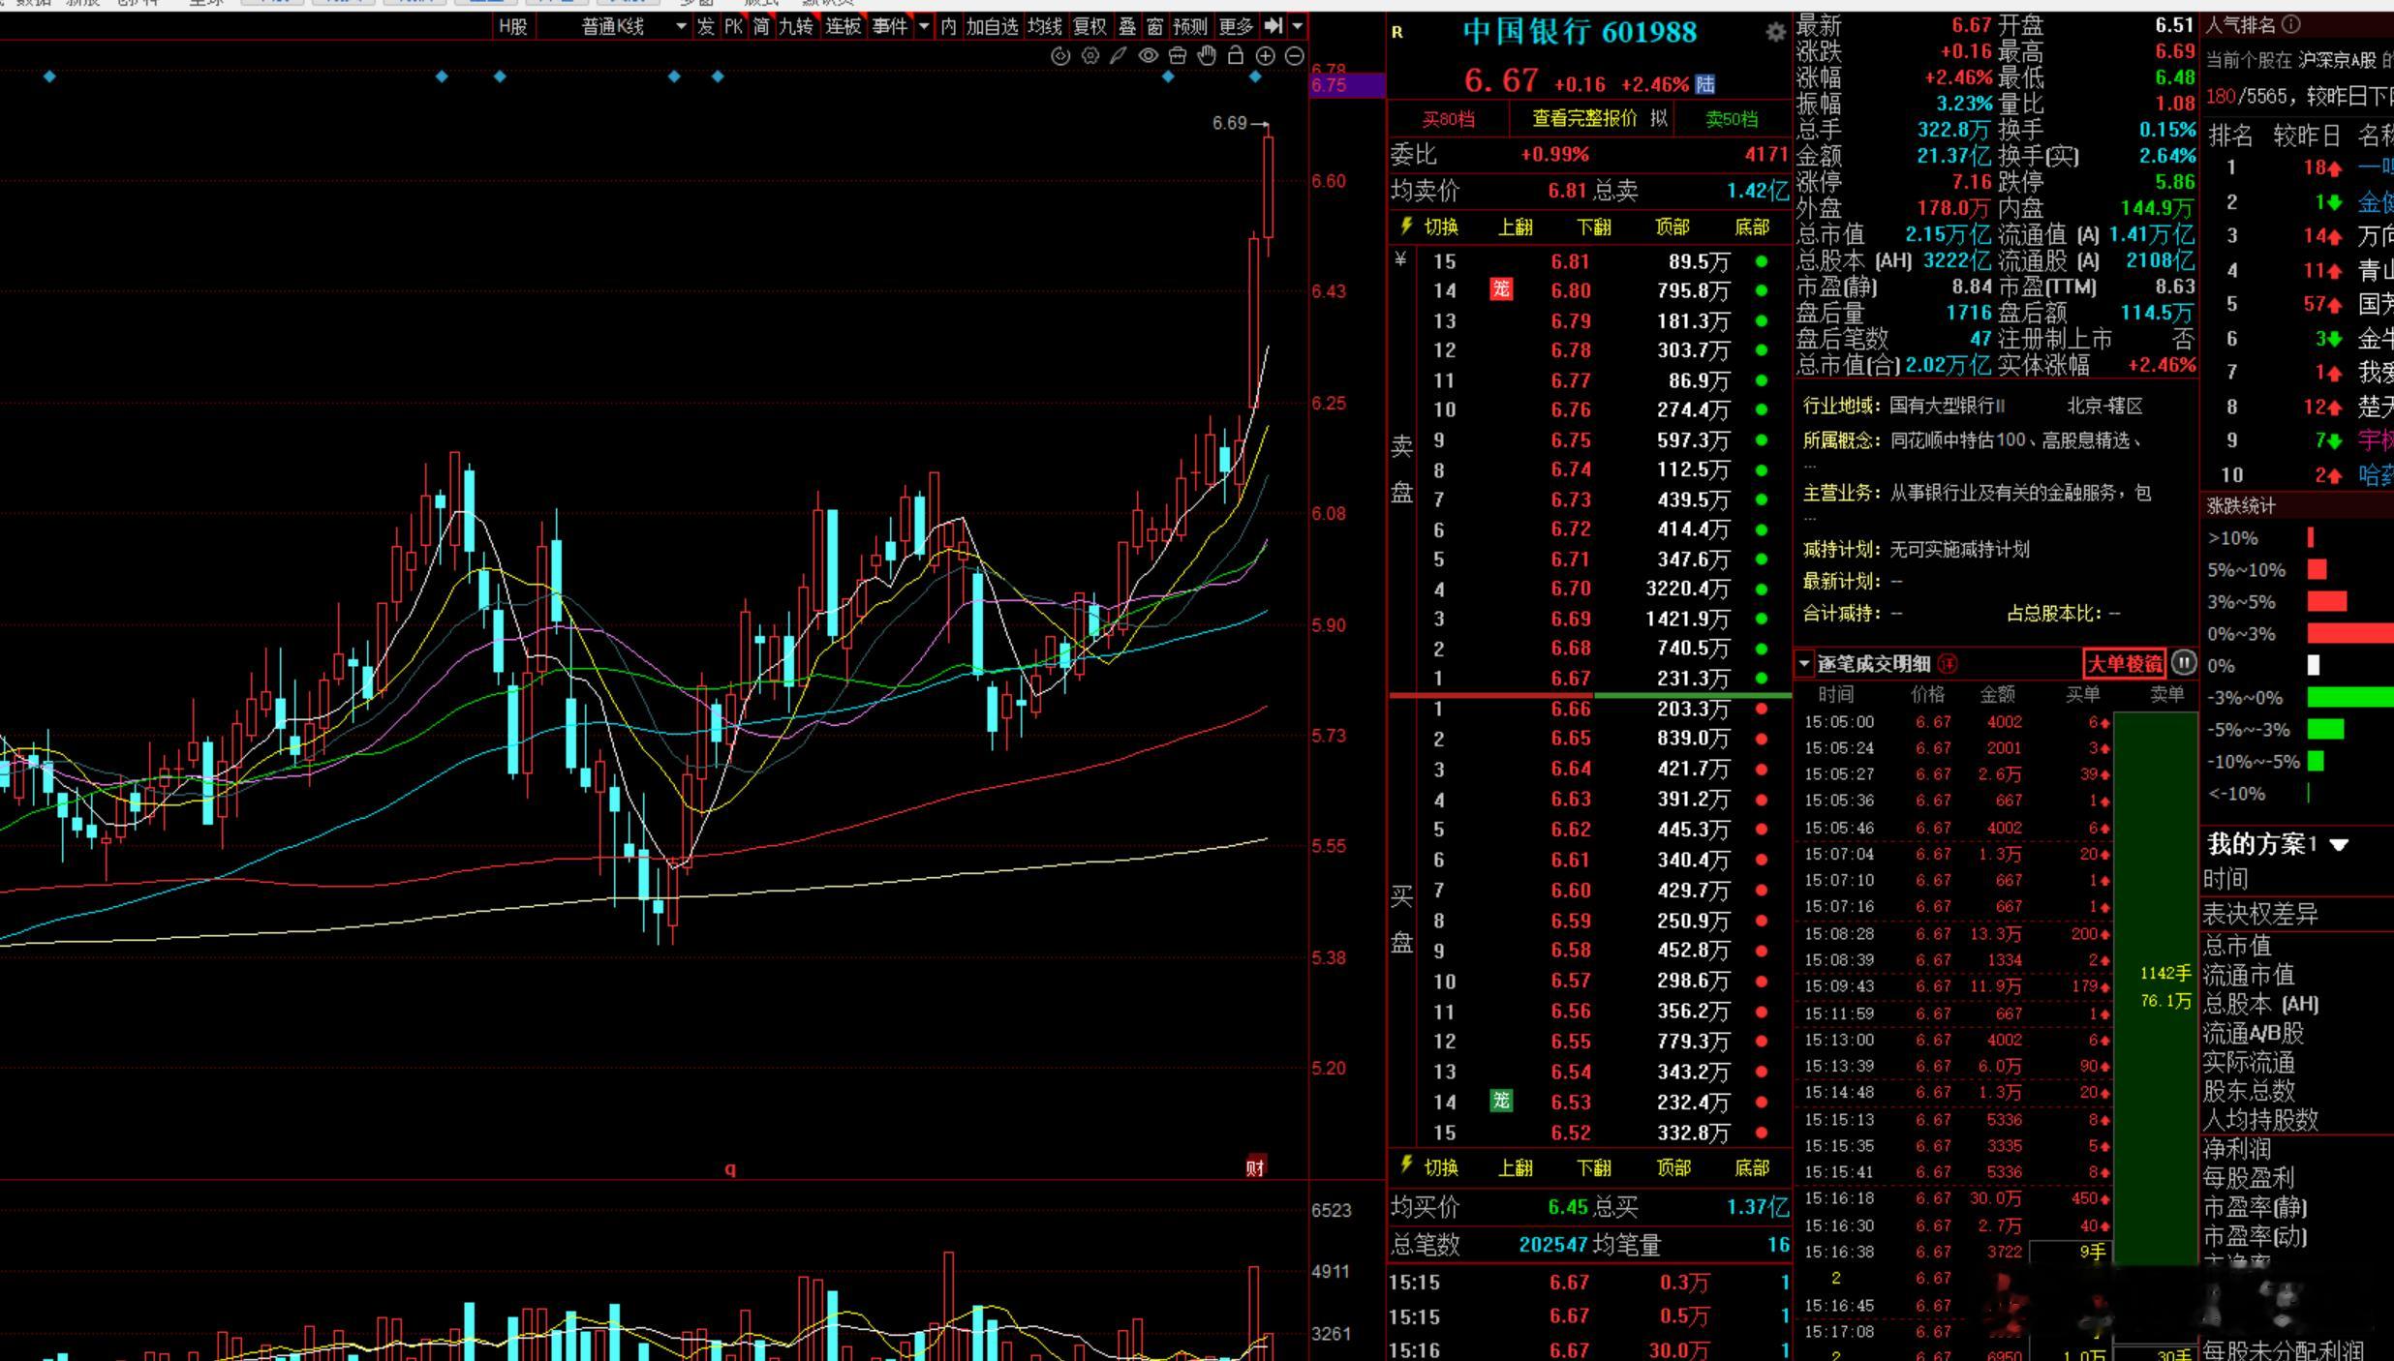Click the red 财 marker on the chart

coord(1255,1167)
